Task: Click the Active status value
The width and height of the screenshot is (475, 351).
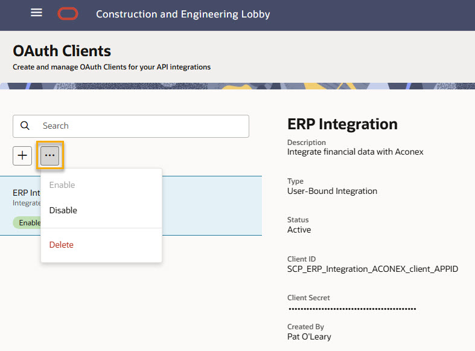Action: tap(299, 230)
